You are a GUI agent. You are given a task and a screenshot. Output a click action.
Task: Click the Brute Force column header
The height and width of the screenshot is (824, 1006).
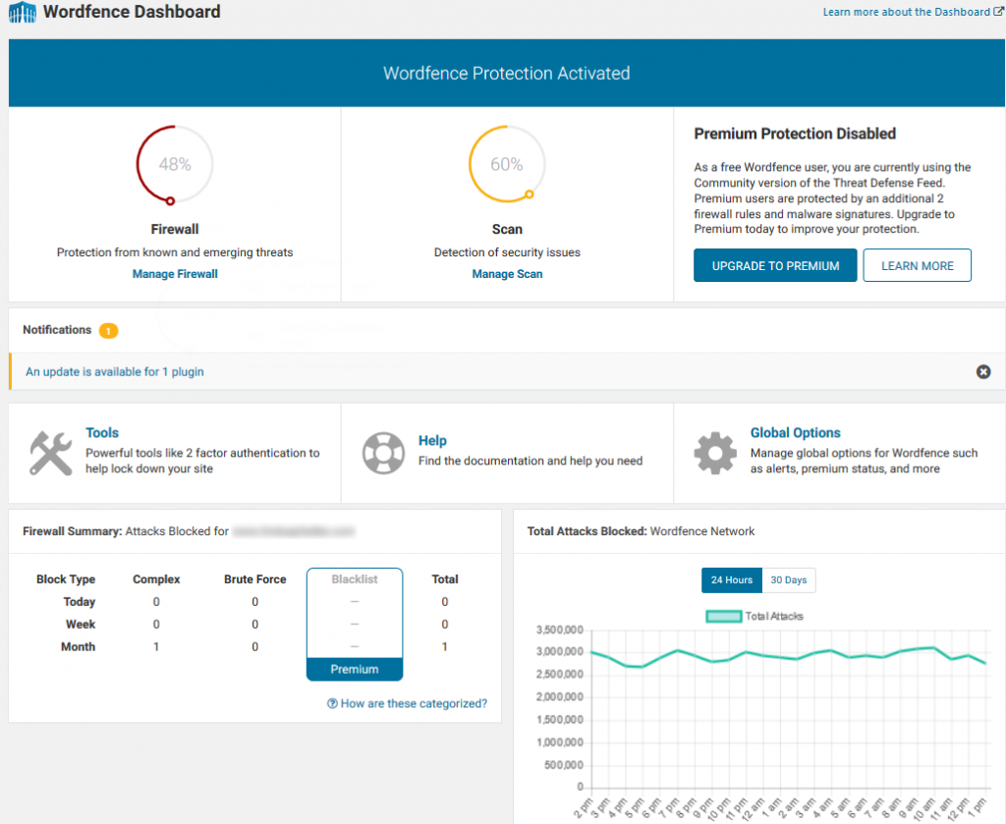(254, 579)
